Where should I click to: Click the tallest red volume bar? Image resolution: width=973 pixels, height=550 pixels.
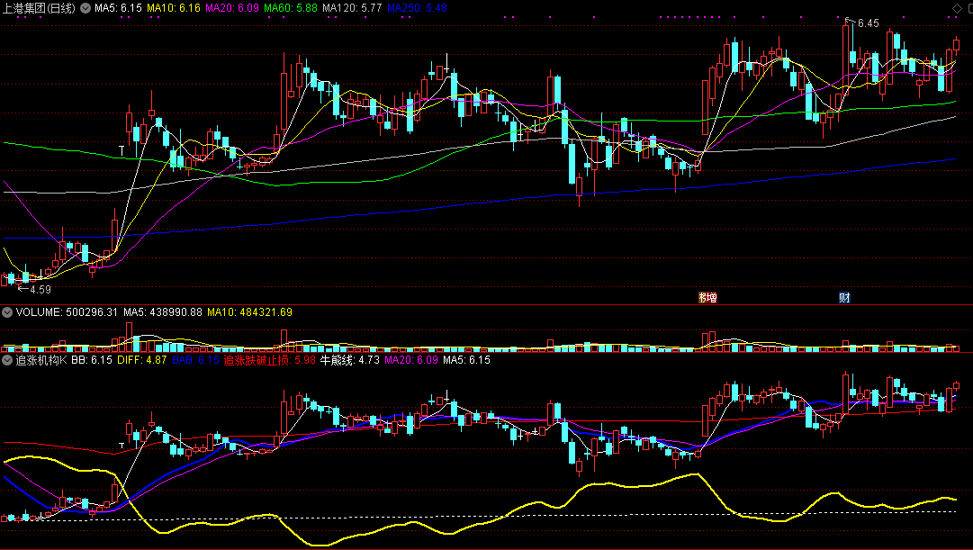(129, 337)
